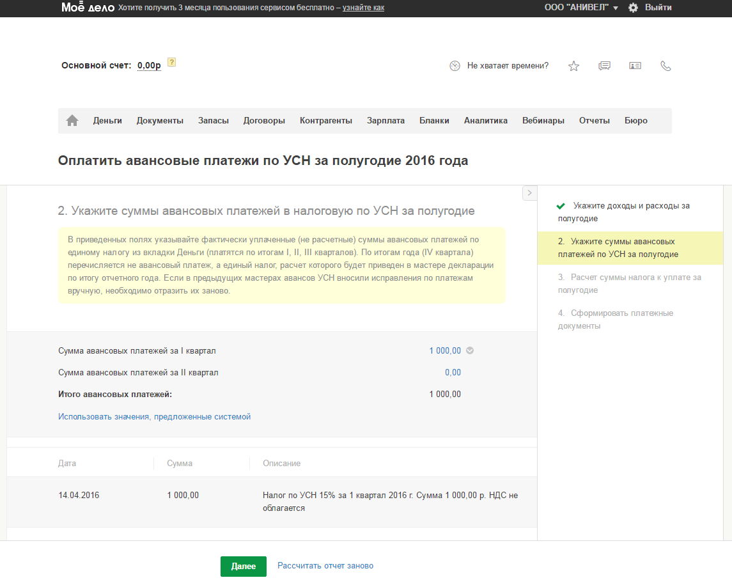This screenshot has width=732, height=587.
Task: Click 'Использовать значения, предложенные системой' link
Action: (x=154, y=416)
